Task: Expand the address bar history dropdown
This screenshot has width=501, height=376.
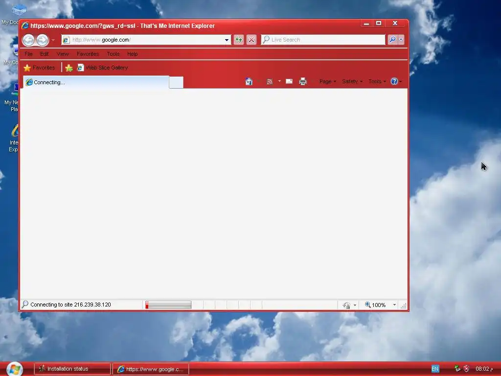Action: point(227,40)
